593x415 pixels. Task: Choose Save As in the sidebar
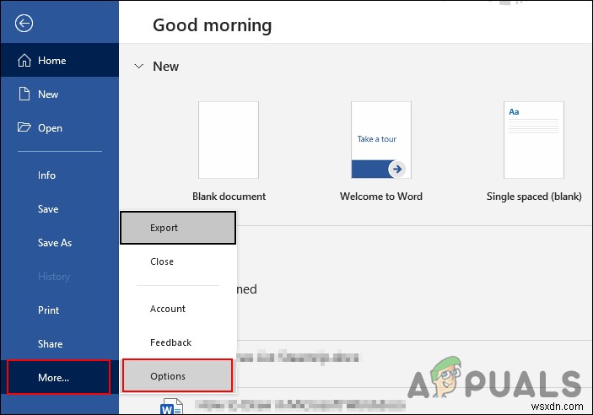[60, 242]
